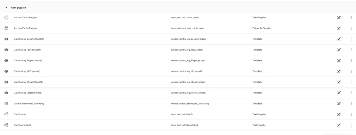Click crossed-pencil icon in input_text.last_zutritt_hash row
This screenshot has height=135, width=356.
tap(339, 17)
